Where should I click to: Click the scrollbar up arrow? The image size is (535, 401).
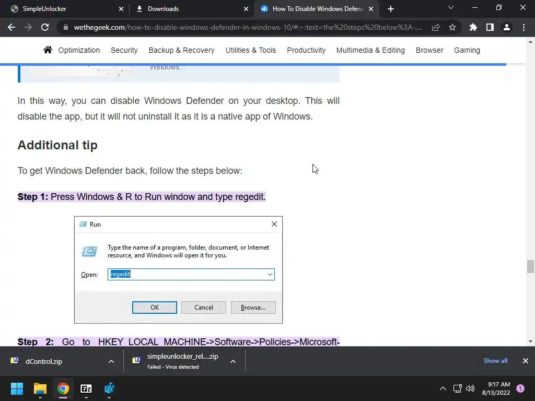[530, 42]
